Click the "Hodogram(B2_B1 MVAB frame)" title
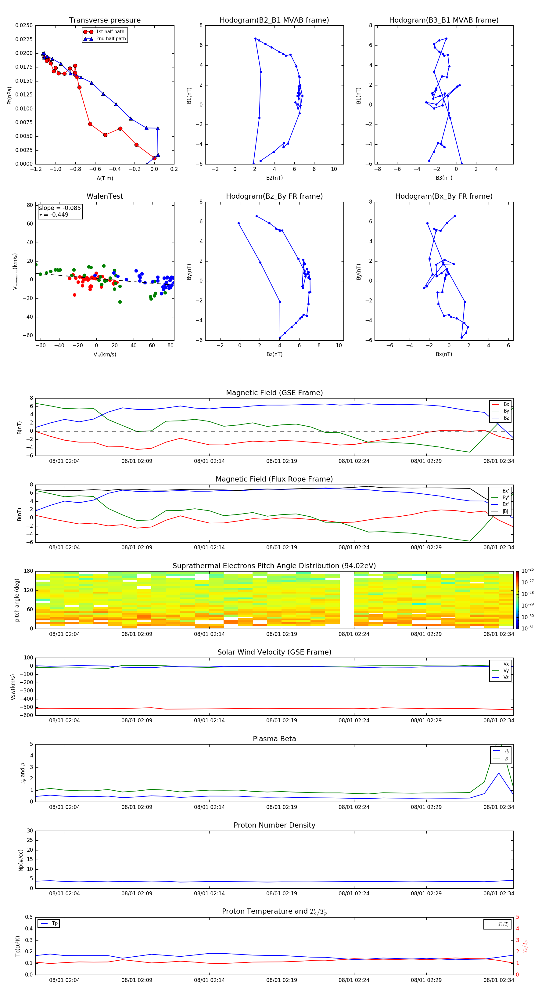 [274, 20]
